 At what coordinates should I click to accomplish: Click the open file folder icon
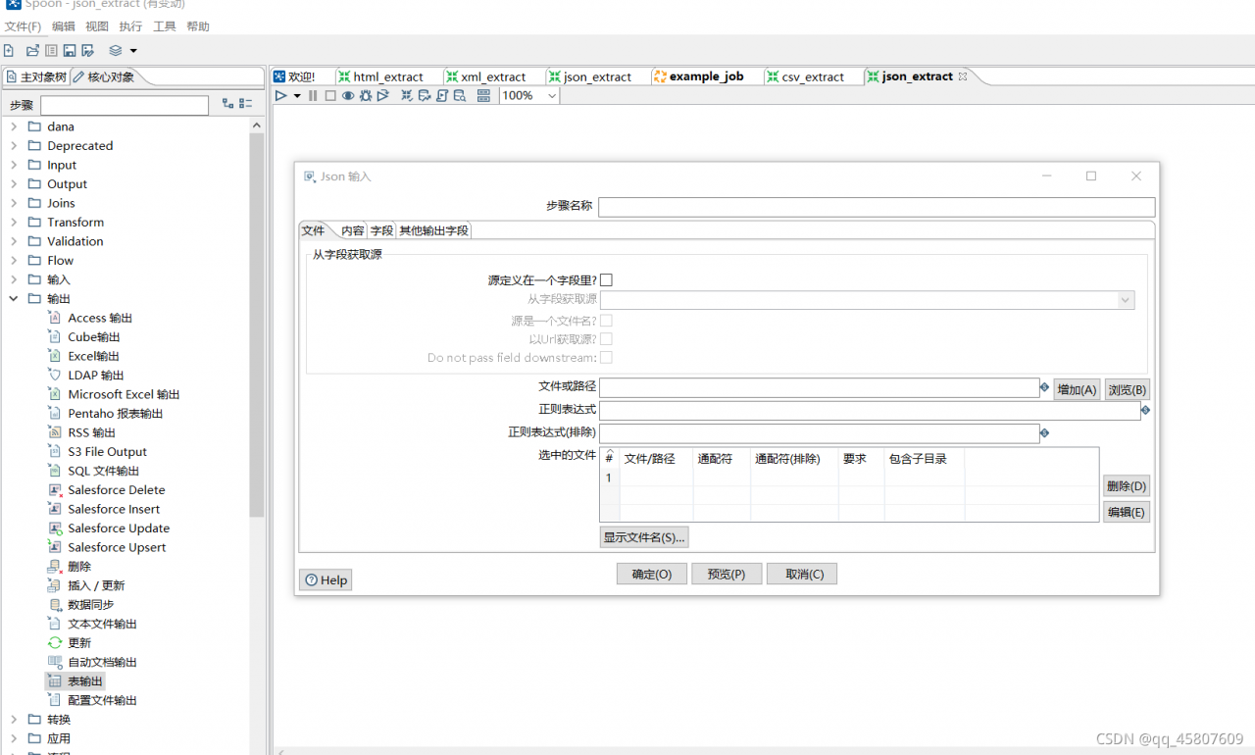coord(32,50)
